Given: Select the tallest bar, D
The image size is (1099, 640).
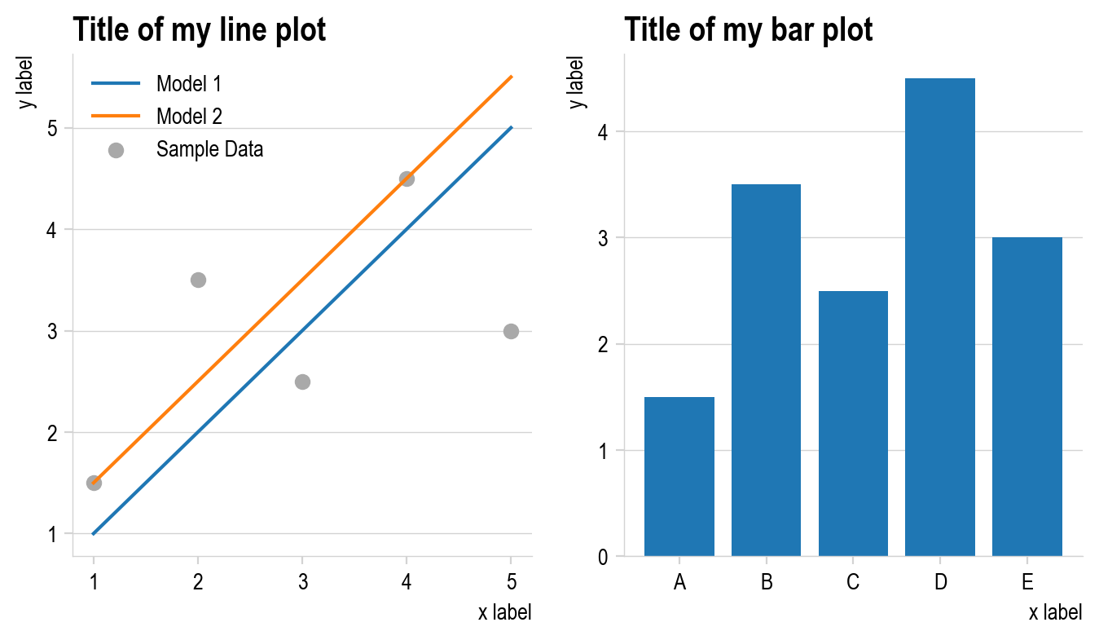Looking at the screenshot, I should click(940, 318).
